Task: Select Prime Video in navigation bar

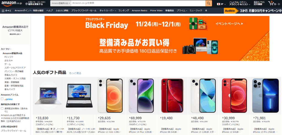Action: pyautogui.click(x=156, y=11)
